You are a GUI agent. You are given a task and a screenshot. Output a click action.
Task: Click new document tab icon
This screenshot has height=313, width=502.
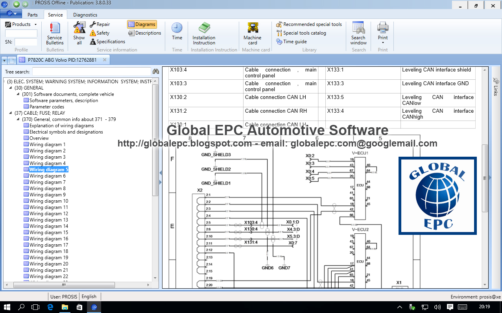coord(12,60)
